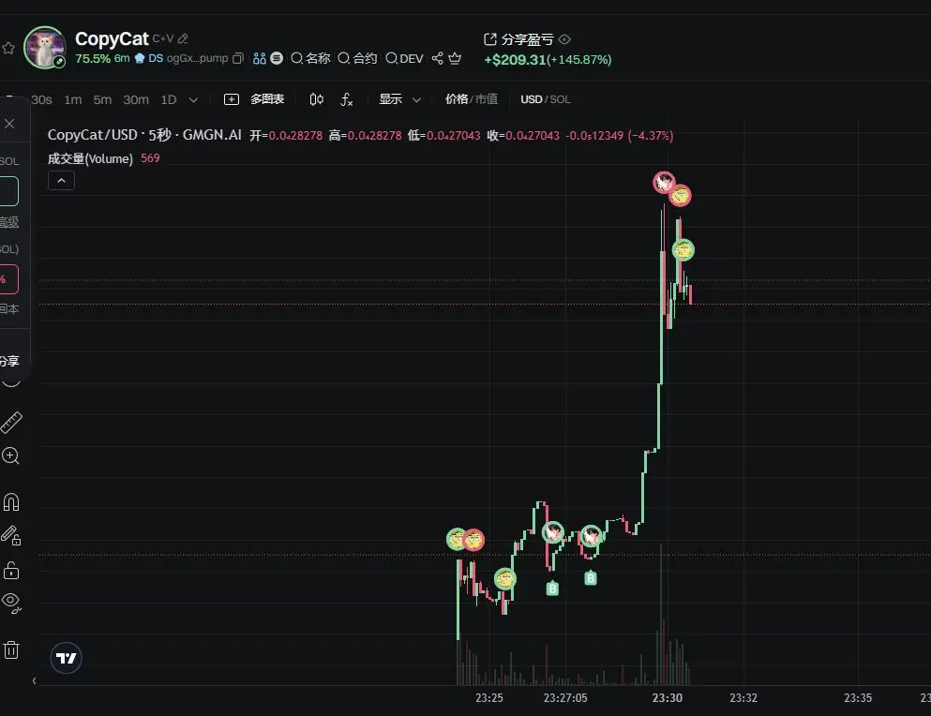Screen dimensions: 931x716
Task: Lock all drawings with the padlock
Action: [x=11, y=571]
